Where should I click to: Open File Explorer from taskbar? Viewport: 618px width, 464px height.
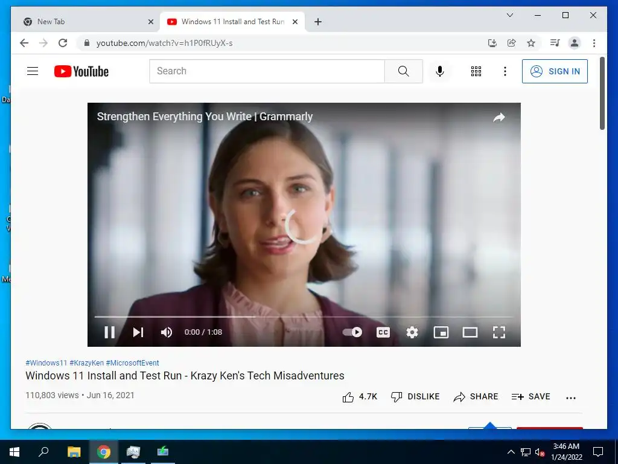click(74, 452)
